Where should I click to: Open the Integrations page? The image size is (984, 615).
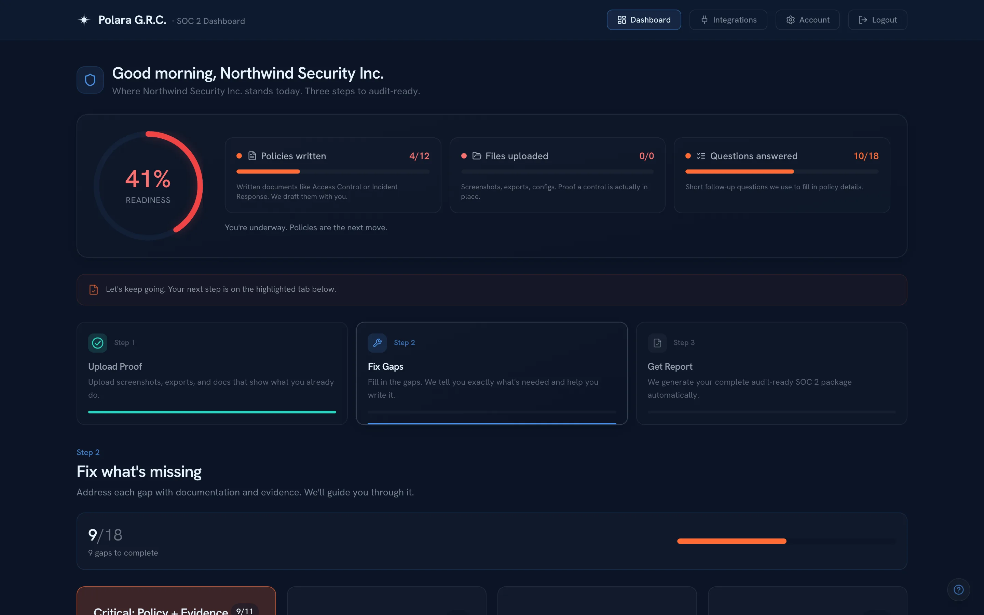click(x=728, y=20)
